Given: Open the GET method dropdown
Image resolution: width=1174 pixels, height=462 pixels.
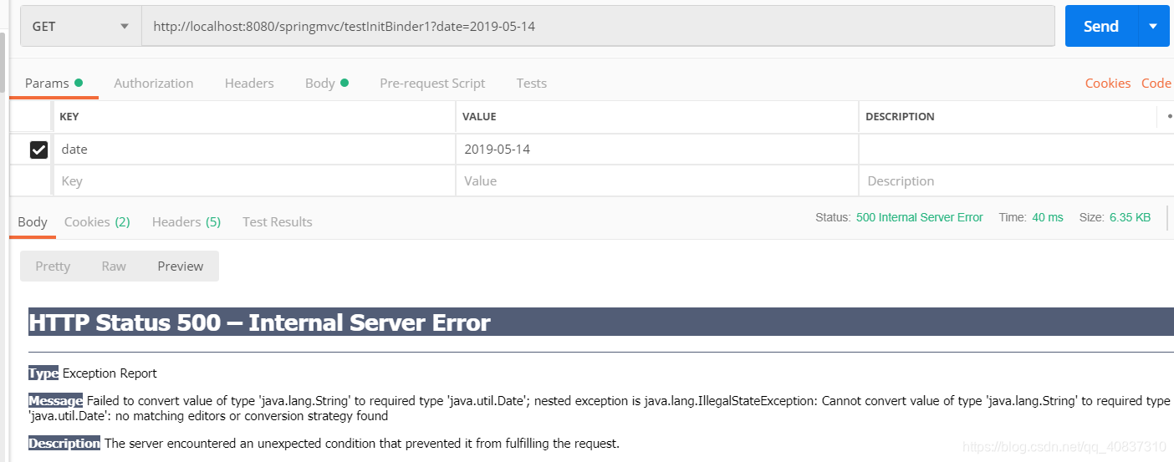Looking at the screenshot, I should (x=81, y=26).
